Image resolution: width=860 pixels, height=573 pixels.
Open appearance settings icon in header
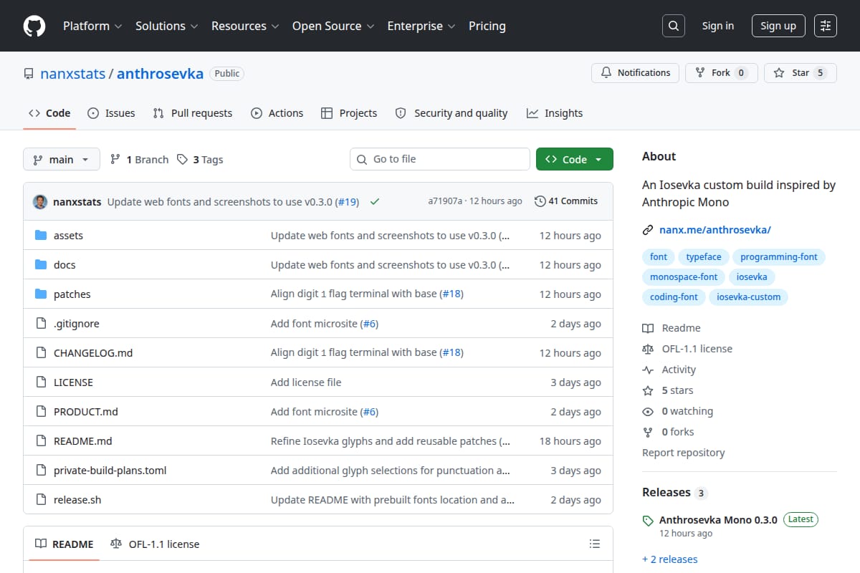click(x=826, y=26)
